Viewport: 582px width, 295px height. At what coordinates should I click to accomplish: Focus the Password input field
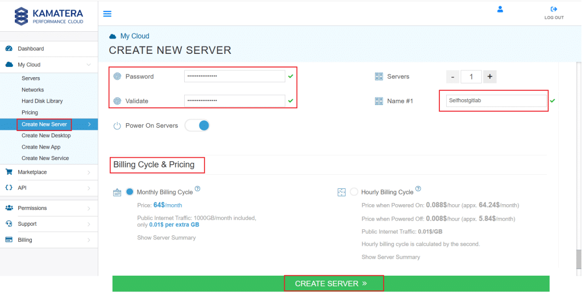click(x=235, y=77)
